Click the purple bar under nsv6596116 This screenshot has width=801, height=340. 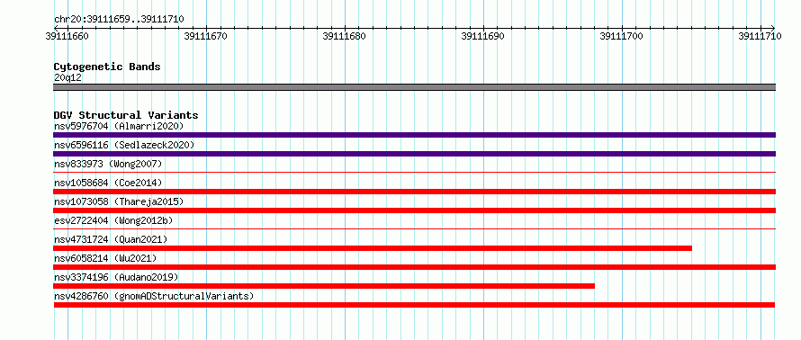(x=414, y=154)
